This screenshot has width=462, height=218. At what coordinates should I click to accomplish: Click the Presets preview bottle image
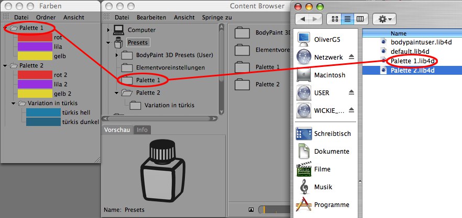coord(163,171)
